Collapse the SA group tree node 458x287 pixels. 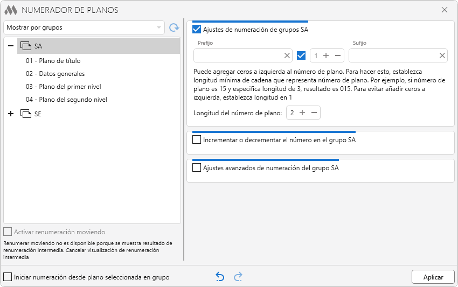11,46
